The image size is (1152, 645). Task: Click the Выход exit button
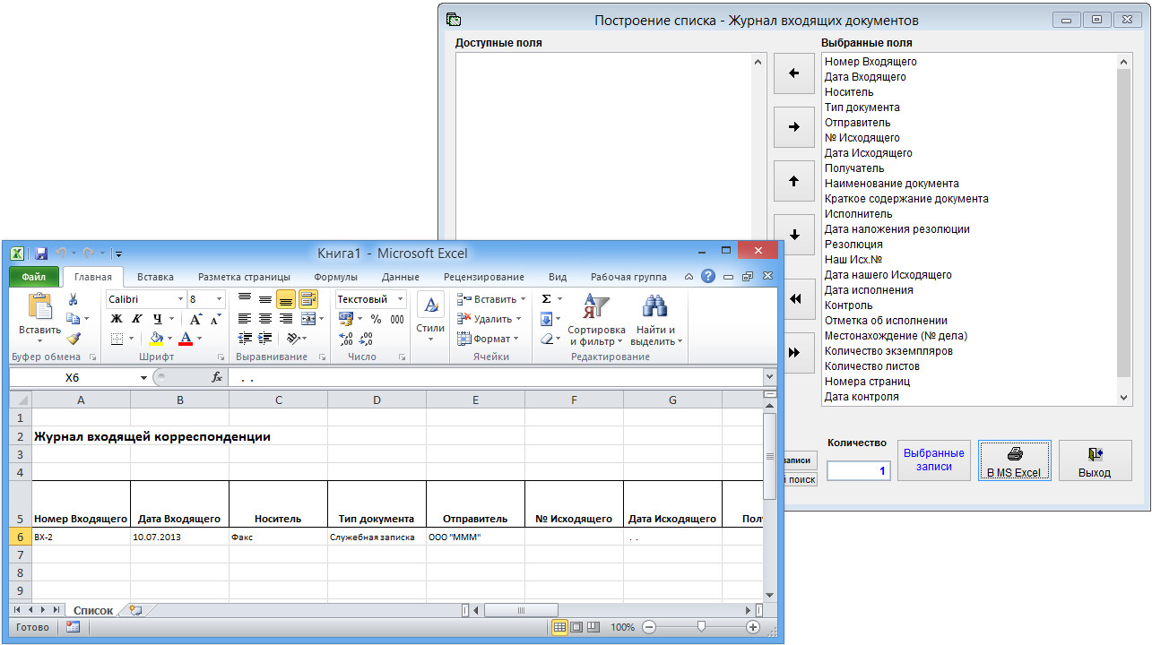pos(1095,460)
